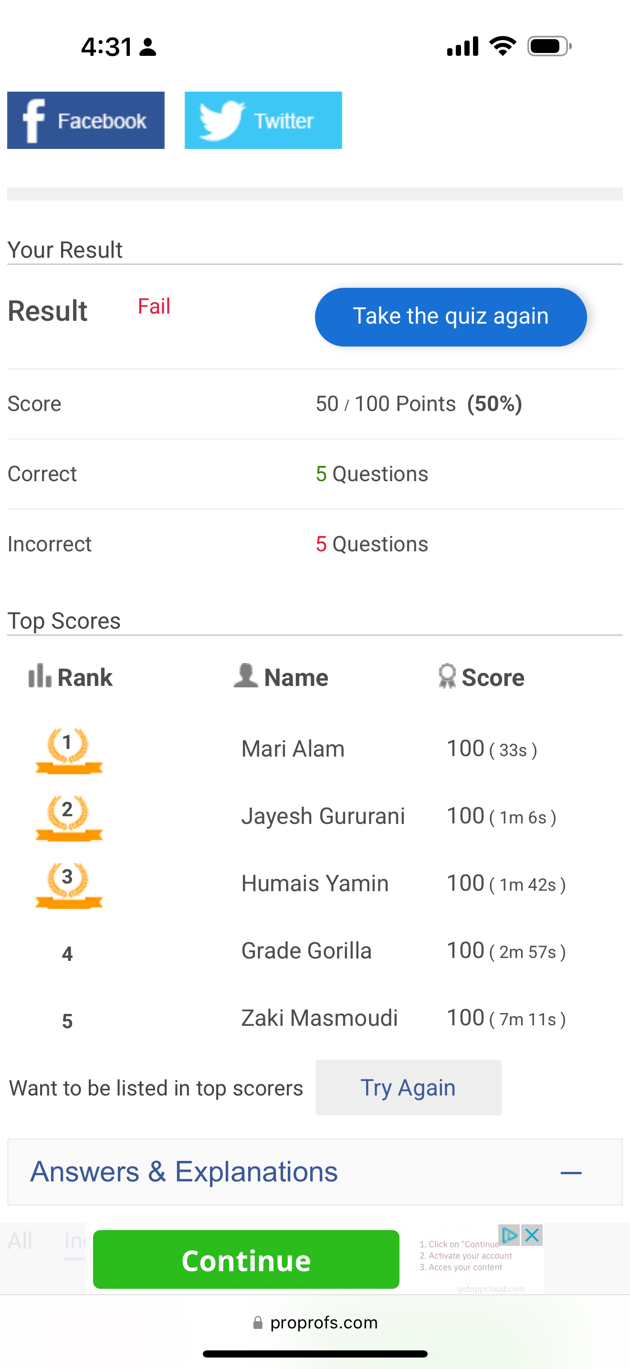Viewport: 630px width, 1369px height.
Task: Share result via Twitter button
Action: click(x=263, y=120)
